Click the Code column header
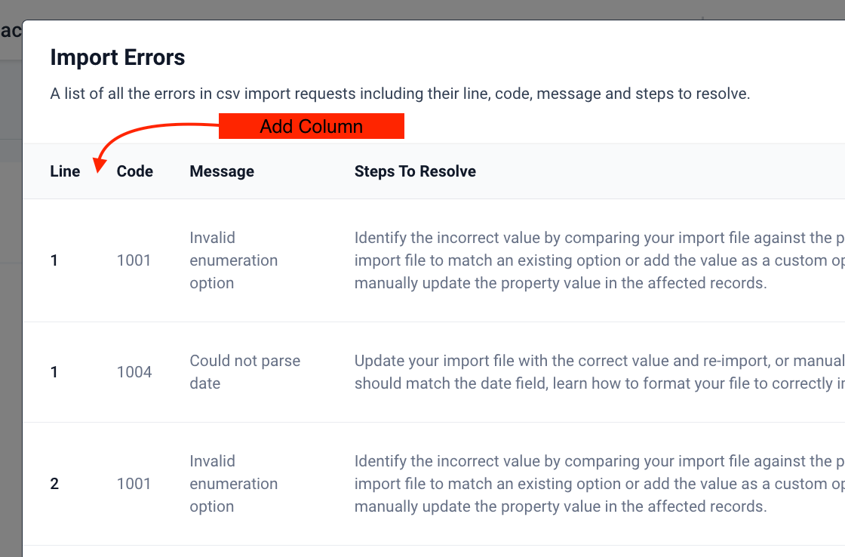The height and width of the screenshot is (557, 845). click(x=135, y=171)
